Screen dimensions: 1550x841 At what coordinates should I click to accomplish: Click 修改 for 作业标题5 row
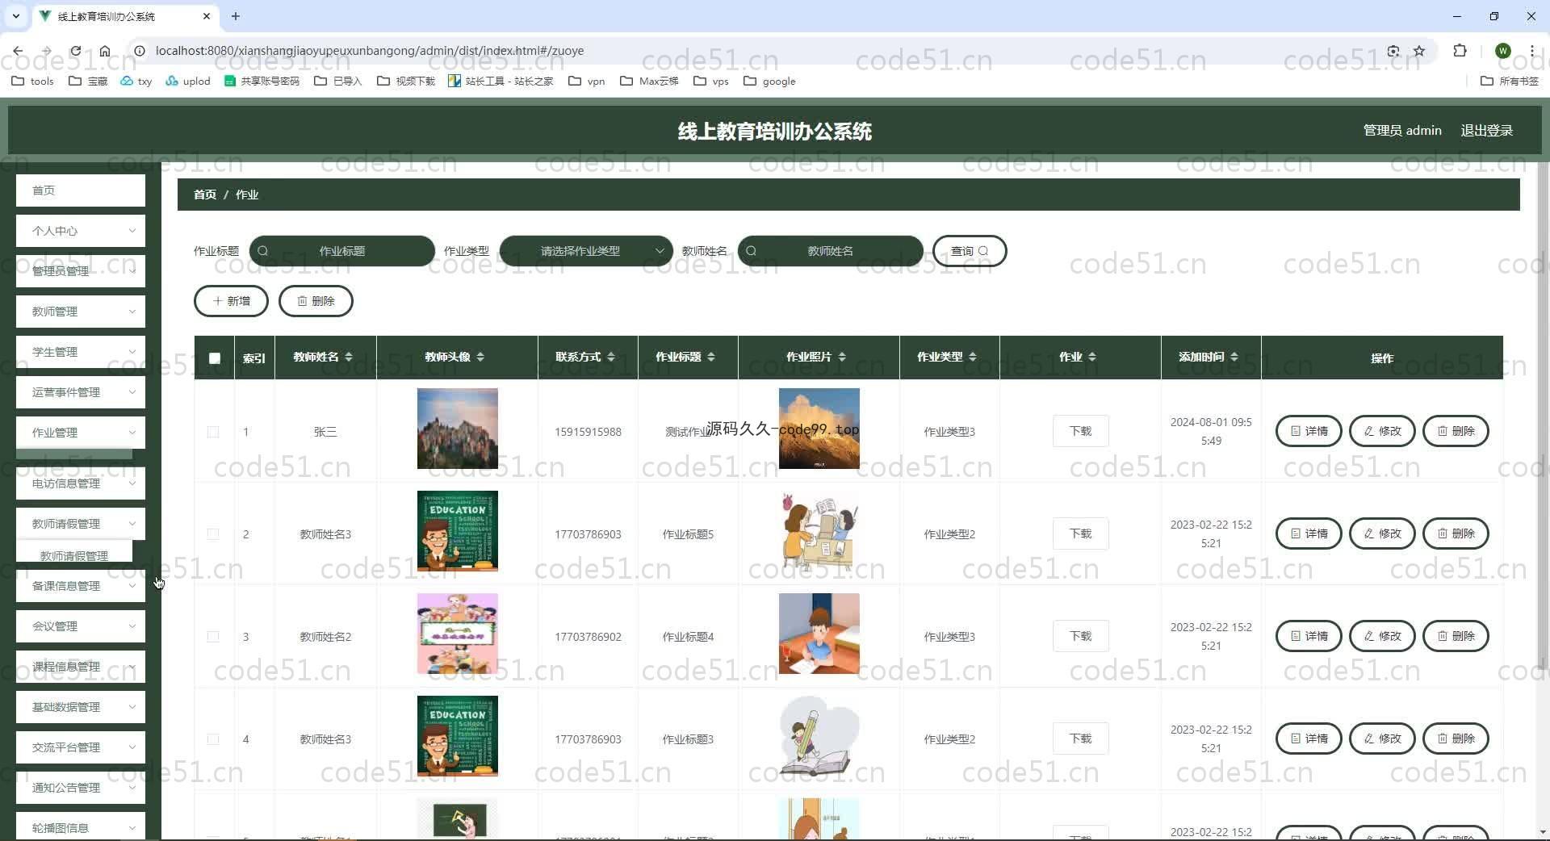coord(1382,533)
